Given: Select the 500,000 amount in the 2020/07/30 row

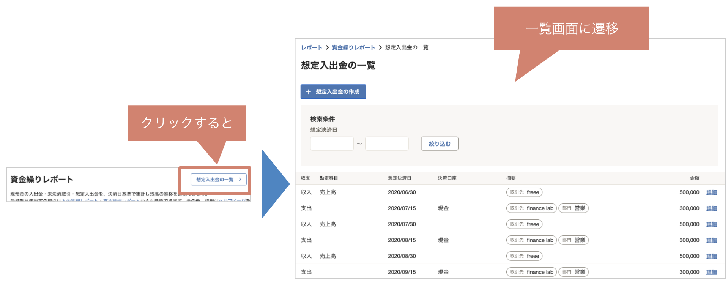Looking at the screenshot, I should point(689,224).
